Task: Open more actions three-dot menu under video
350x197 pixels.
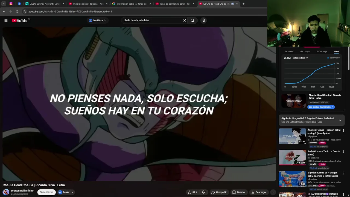Action: click(273, 192)
